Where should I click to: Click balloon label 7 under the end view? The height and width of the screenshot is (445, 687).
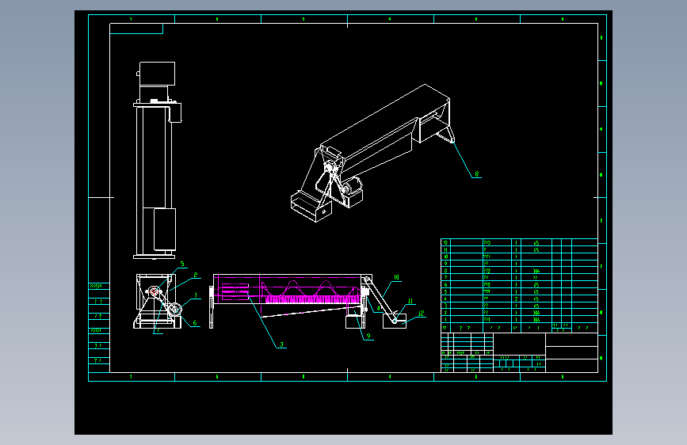point(158,331)
